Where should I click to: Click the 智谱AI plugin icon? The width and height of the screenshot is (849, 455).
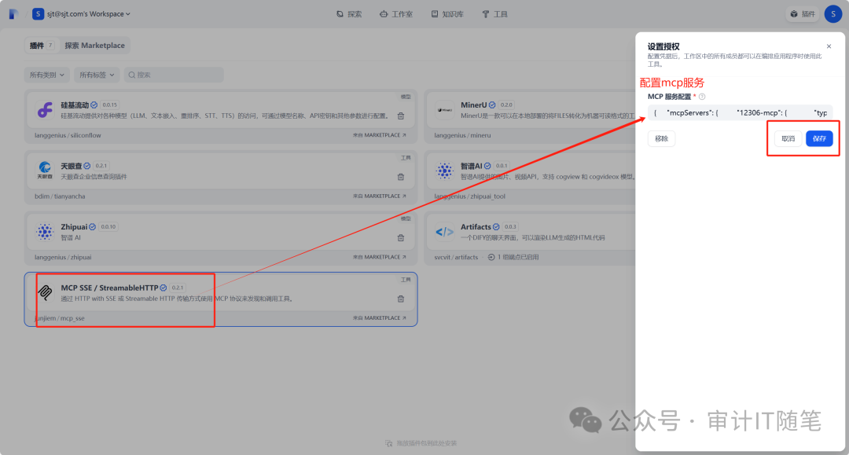coord(444,171)
